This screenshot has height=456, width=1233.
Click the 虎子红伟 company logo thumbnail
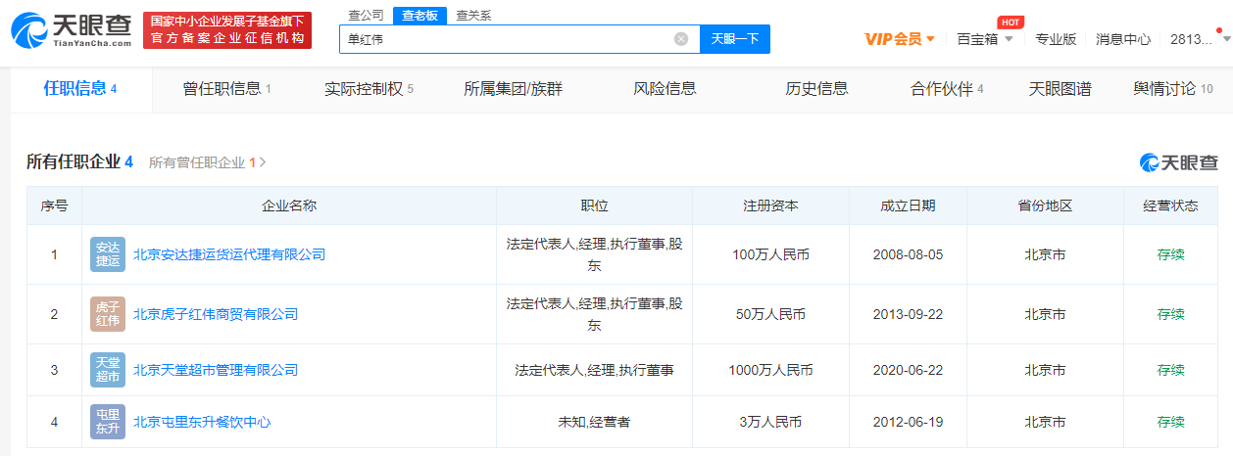point(108,314)
